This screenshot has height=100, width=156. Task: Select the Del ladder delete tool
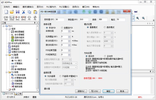pyautogui.click(x=18, y=18)
